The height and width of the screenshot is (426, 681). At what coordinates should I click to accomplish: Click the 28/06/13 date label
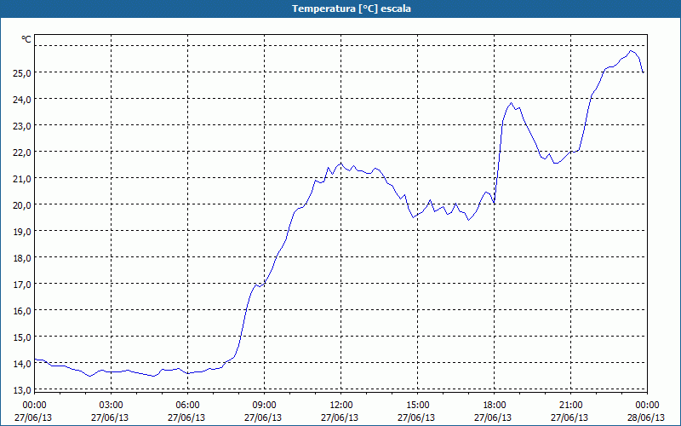646,418
